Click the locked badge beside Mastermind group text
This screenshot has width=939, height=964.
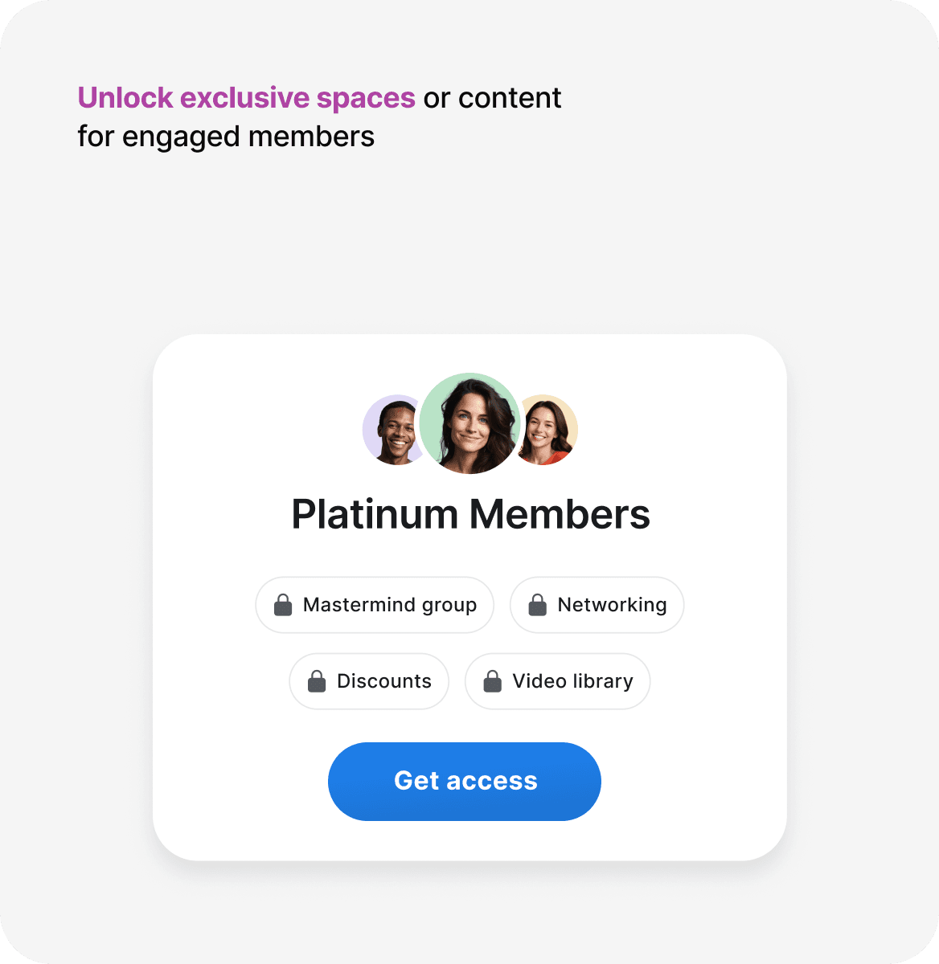[283, 605]
